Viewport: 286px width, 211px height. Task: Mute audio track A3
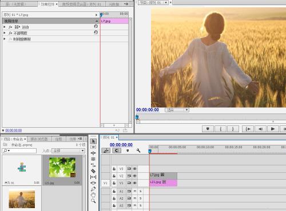[135, 205]
